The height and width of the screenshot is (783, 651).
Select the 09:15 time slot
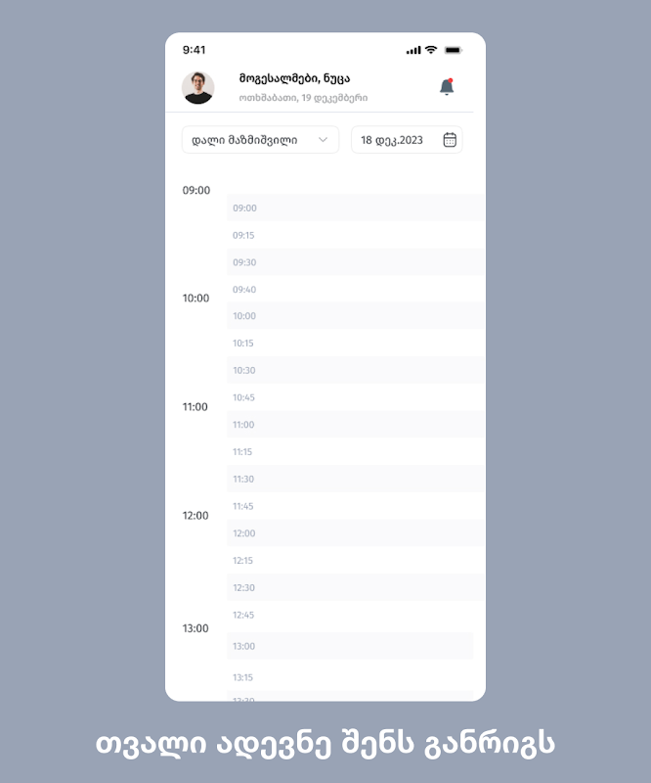click(356, 235)
